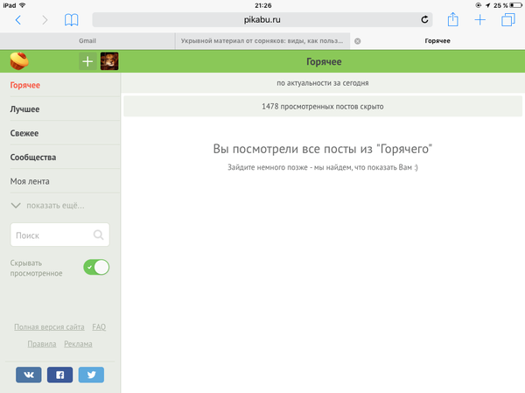Open sort option "по актуальности за сегодня"
This screenshot has width=525, height=393.
point(322,83)
